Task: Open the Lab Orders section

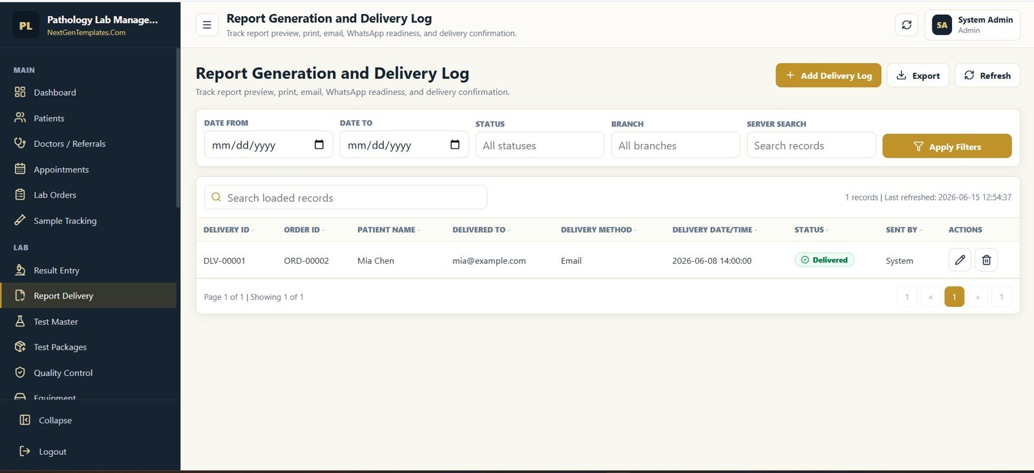Action: (x=88, y=194)
